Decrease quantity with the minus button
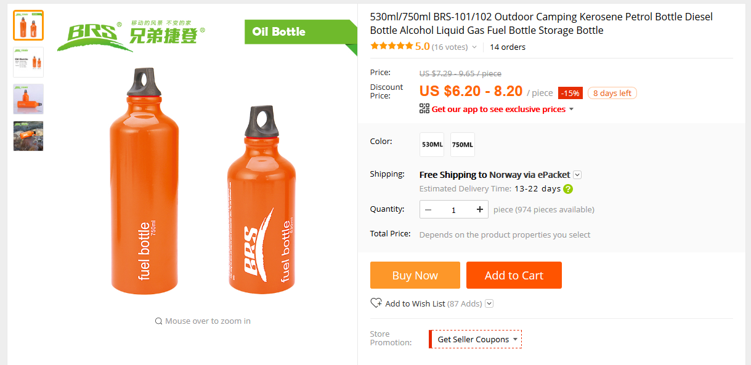 click(428, 210)
